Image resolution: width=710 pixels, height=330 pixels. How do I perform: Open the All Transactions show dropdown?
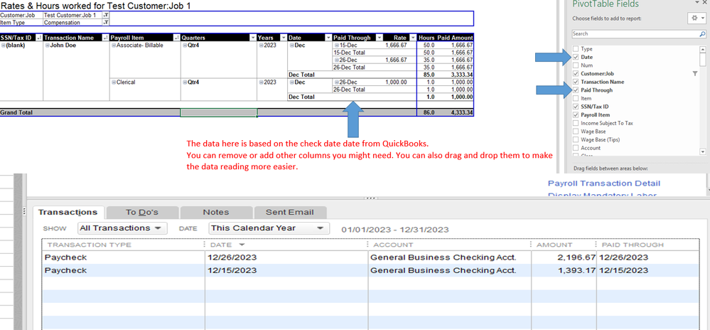tap(122, 228)
